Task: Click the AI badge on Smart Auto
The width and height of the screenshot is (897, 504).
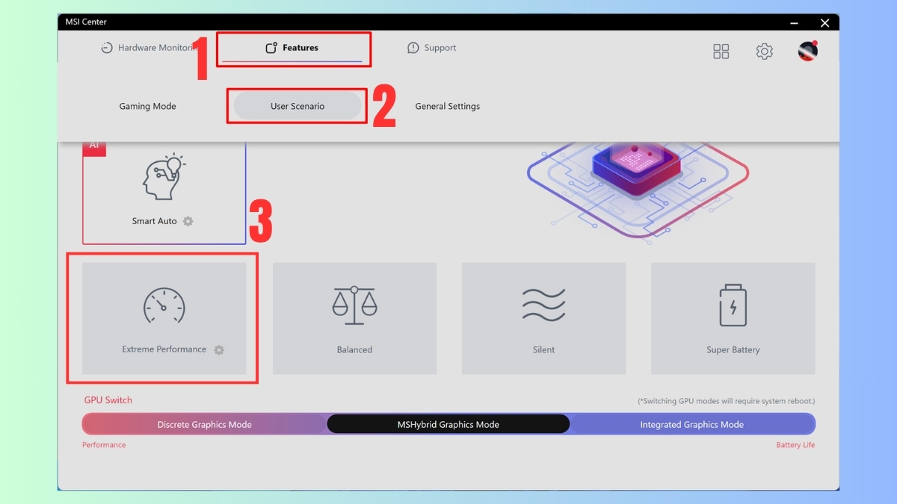Action: [94, 148]
